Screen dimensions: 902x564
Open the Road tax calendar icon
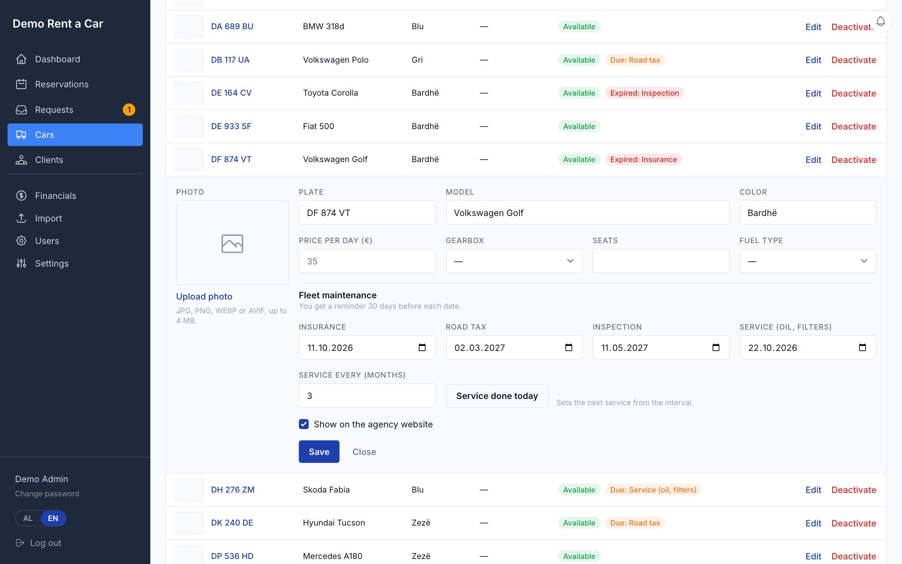point(569,347)
